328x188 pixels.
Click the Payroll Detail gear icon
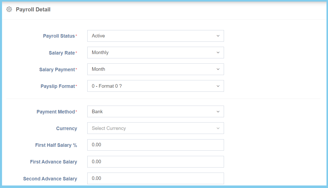pos(9,10)
